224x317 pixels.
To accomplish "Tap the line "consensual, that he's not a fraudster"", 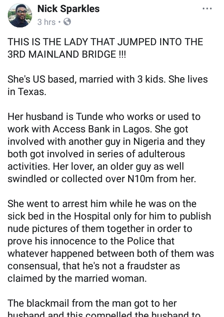I will tap(94, 266).
